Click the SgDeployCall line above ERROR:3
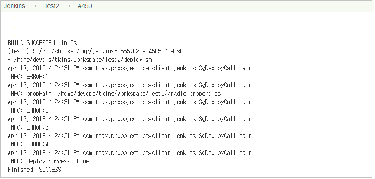This screenshot has width=375, height=179. click(130, 119)
